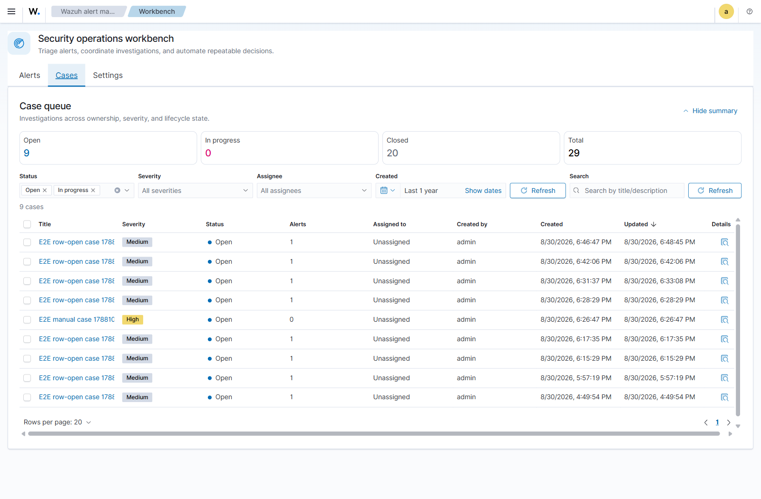Select the case created 5:57:19 PM
Image resolution: width=761 pixels, height=499 pixels.
tap(27, 378)
